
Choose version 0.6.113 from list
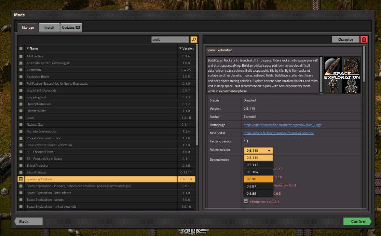(x=258, y=165)
